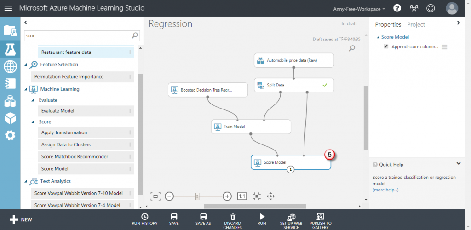Click the canvas search magnifier icon
This screenshot has height=230, width=471.
pyautogui.click(x=352, y=48)
